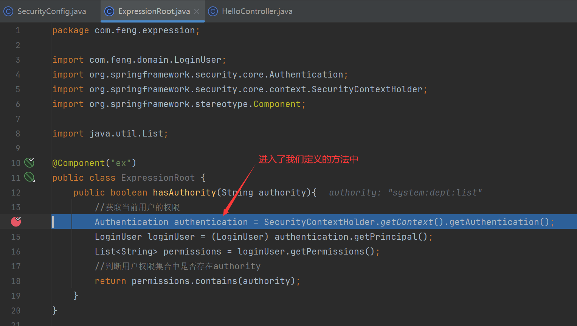Click Component in the stereotype import line
Image resolution: width=577 pixels, height=326 pixels.
coord(277,104)
